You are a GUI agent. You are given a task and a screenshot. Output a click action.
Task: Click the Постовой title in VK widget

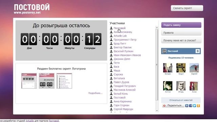click(x=173, y=51)
